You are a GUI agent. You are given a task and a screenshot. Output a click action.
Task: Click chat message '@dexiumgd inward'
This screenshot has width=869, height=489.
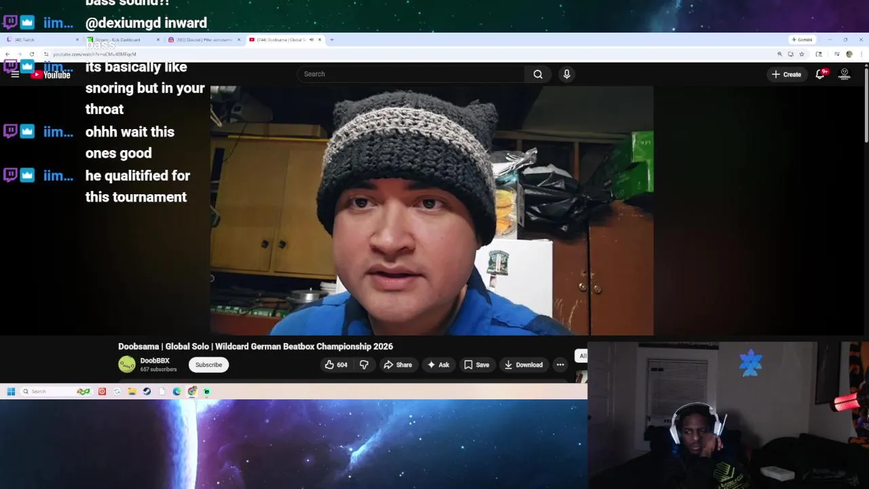coord(146,23)
